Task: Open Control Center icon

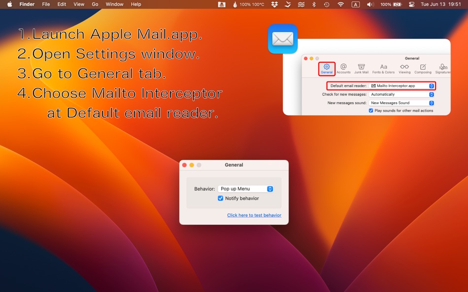Action: [411, 4]
